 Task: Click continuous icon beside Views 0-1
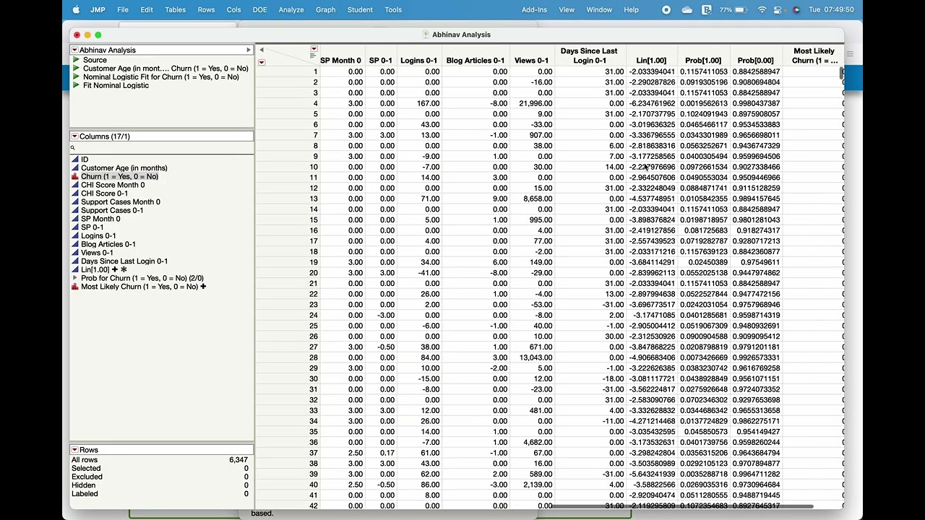pos(74,253)
